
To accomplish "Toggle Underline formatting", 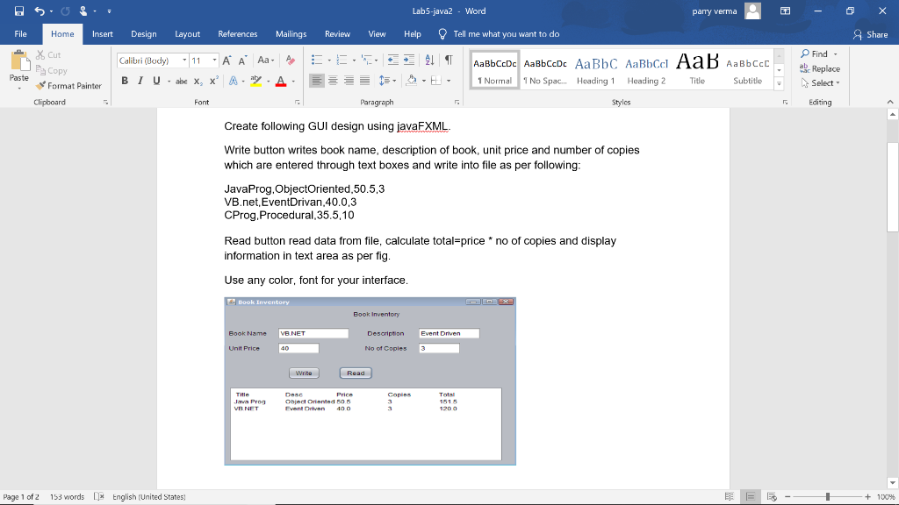I will tap(155, 81).
